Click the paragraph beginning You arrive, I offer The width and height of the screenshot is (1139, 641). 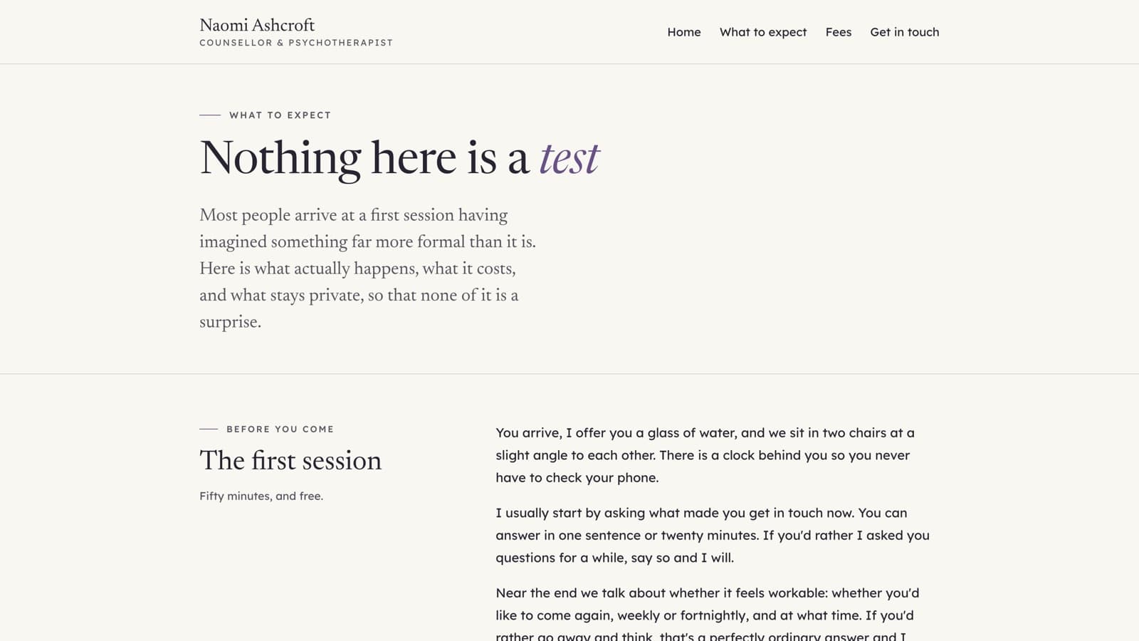(x=705, y=455)
